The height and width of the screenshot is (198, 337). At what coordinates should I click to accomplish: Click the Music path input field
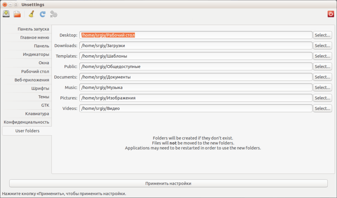click(x=196, y=87)
